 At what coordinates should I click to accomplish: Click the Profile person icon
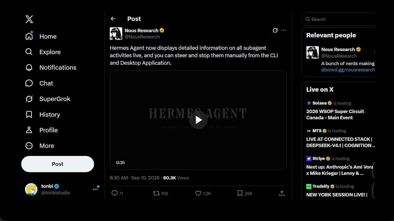pyautogui.click(x=29, y=130)
